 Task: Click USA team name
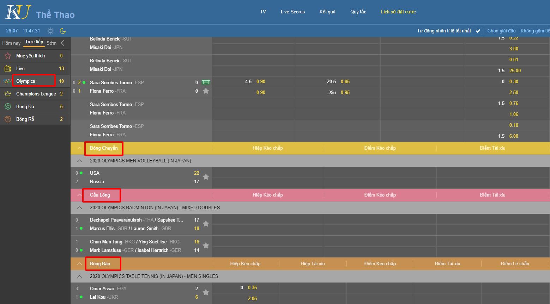tap(95, 173)
